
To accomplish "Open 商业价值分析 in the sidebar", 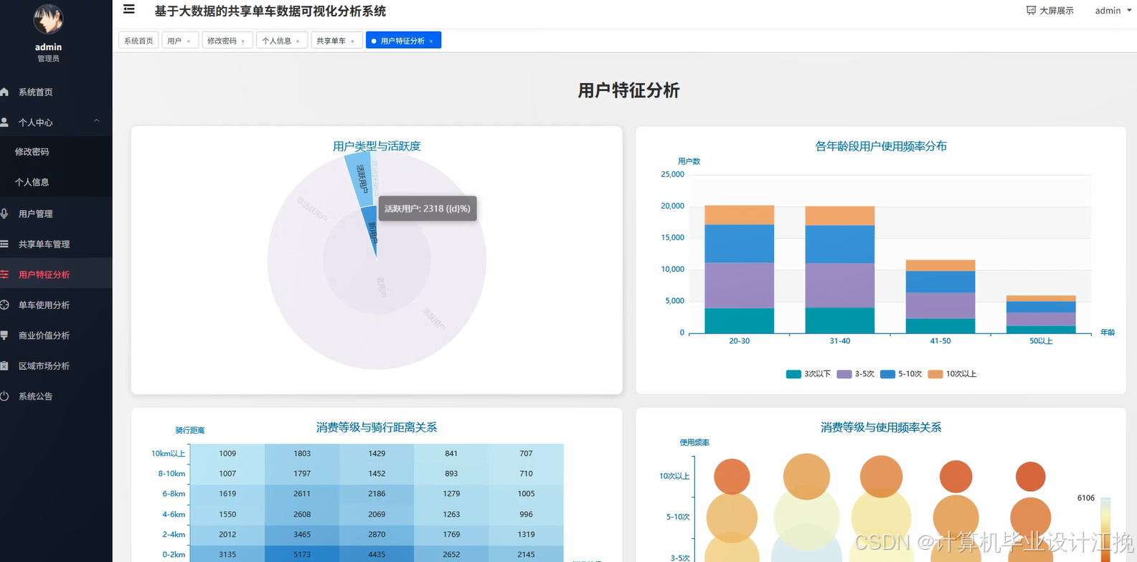I will [x=56, y=335].
